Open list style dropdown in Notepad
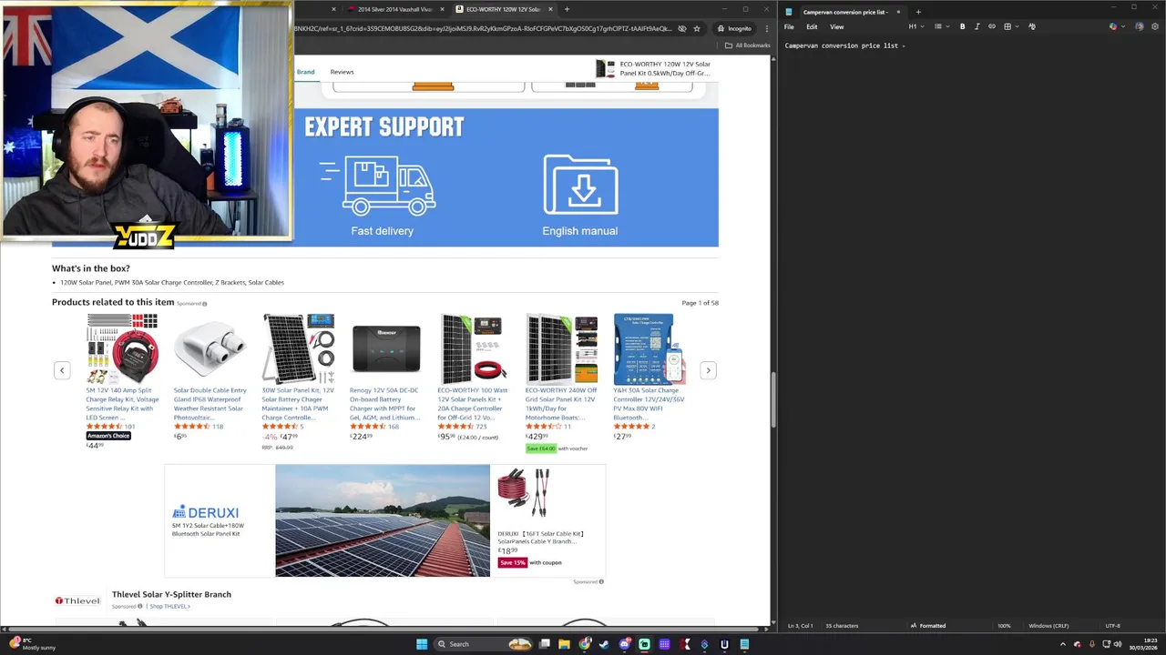Viewport: 1166px width, 655px height. point(940,26)
